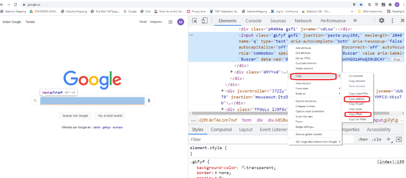
Task: Click the transparent background-color swatch
Action: [x=244, y=168]
